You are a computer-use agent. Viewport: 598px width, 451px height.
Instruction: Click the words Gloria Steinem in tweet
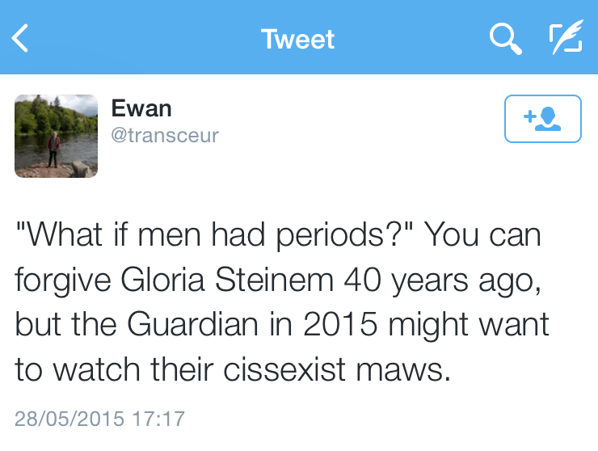click(229, 280)
